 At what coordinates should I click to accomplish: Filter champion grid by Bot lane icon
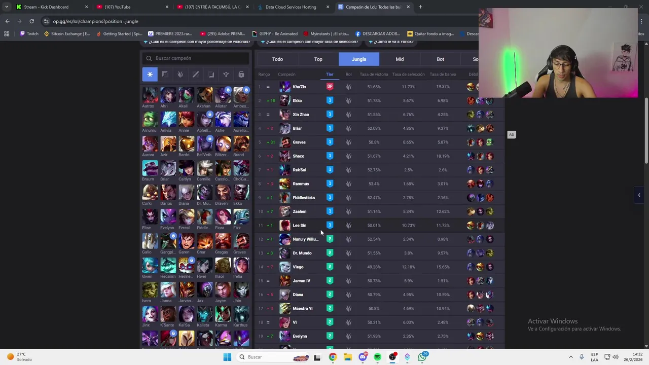[x=211, y=75]
